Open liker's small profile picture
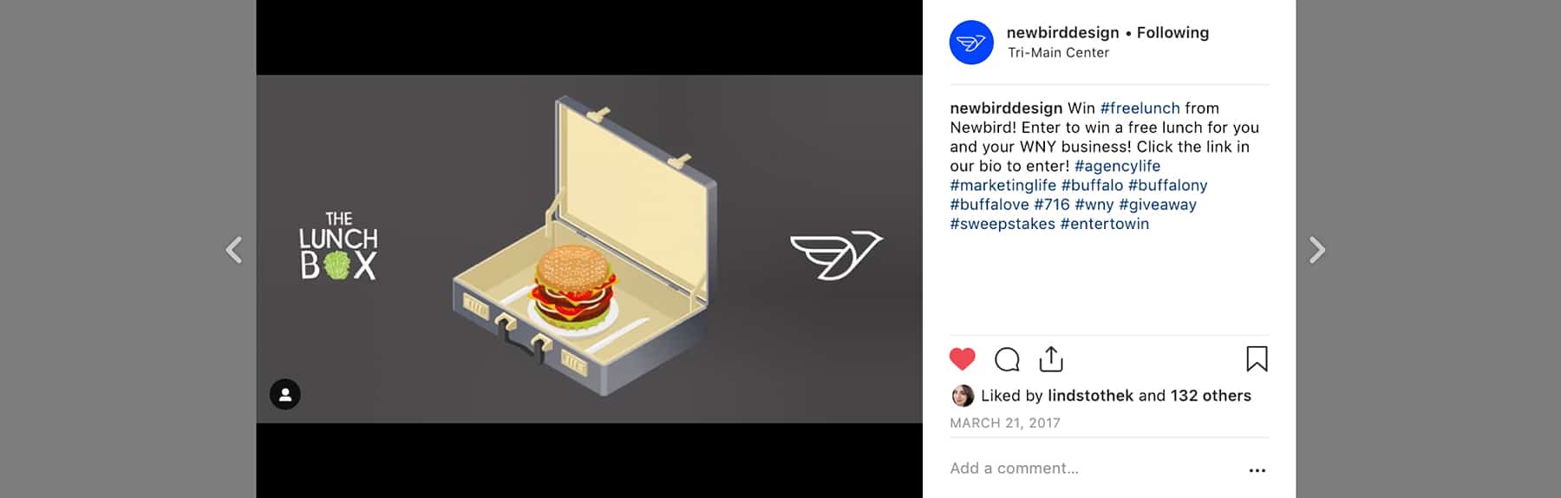Viewport: 1561px width, 498px height. pyautogui.click(x=963, y=396)
